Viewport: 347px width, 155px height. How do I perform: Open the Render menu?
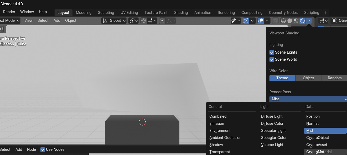click(9, 12)
